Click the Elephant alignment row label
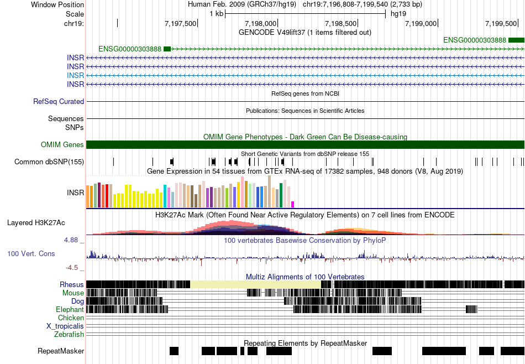Screen dimensions: 525x364 pyautogui.click(x=70, y=310)
